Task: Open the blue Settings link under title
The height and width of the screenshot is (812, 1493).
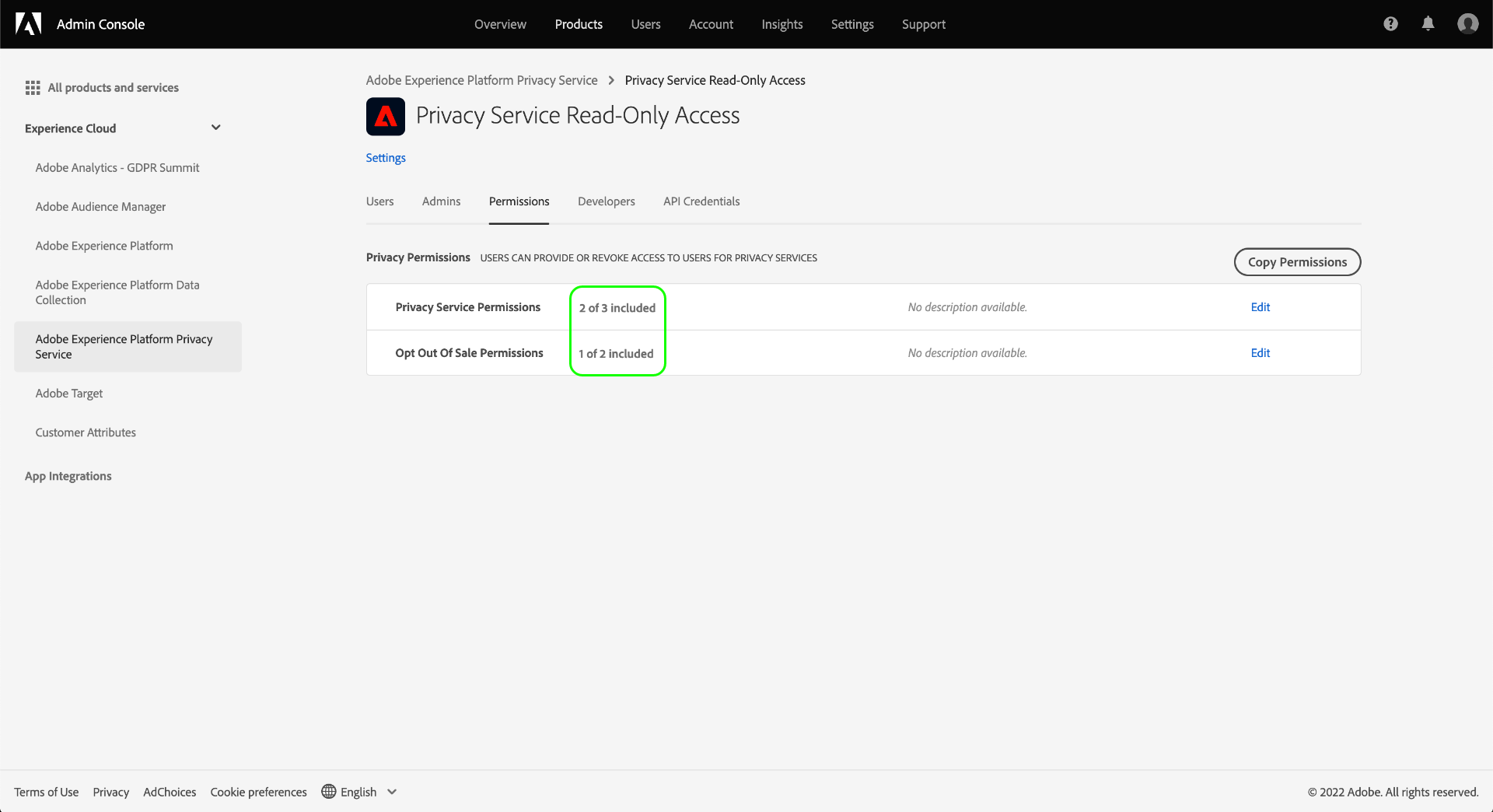Action: point(386,158)
